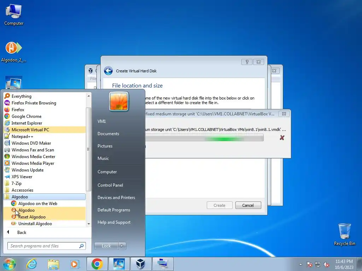This screenshot has width=362, height=271.
Task: Launch the Algodoo application entry
Action: (x=45, y=210)
